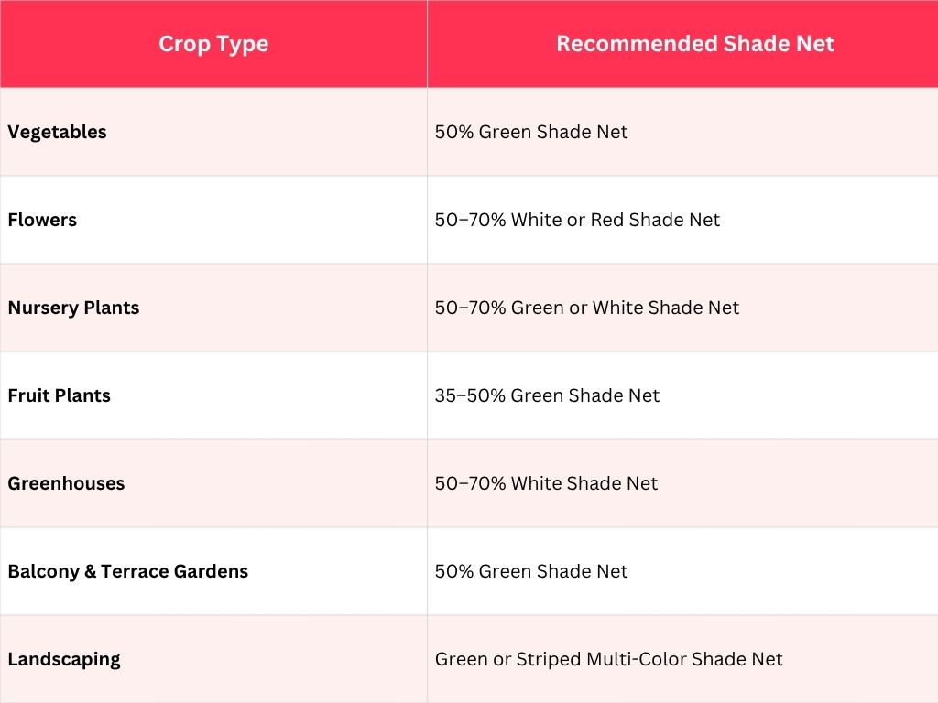Click 50–70% White or Red Shade Net

[x=577, y=220]
